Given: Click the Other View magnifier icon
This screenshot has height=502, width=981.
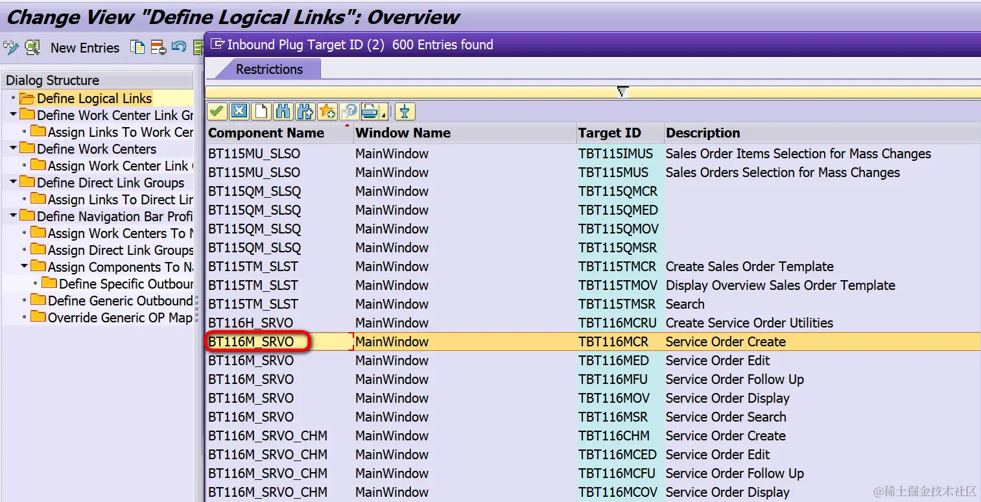Looking at the screenshot, I should (x=32, y=47).
